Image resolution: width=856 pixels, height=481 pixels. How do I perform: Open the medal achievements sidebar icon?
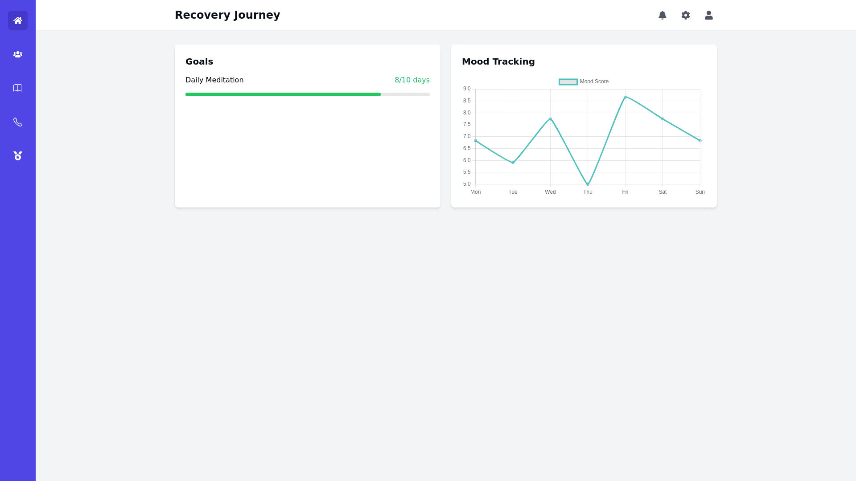18,156
